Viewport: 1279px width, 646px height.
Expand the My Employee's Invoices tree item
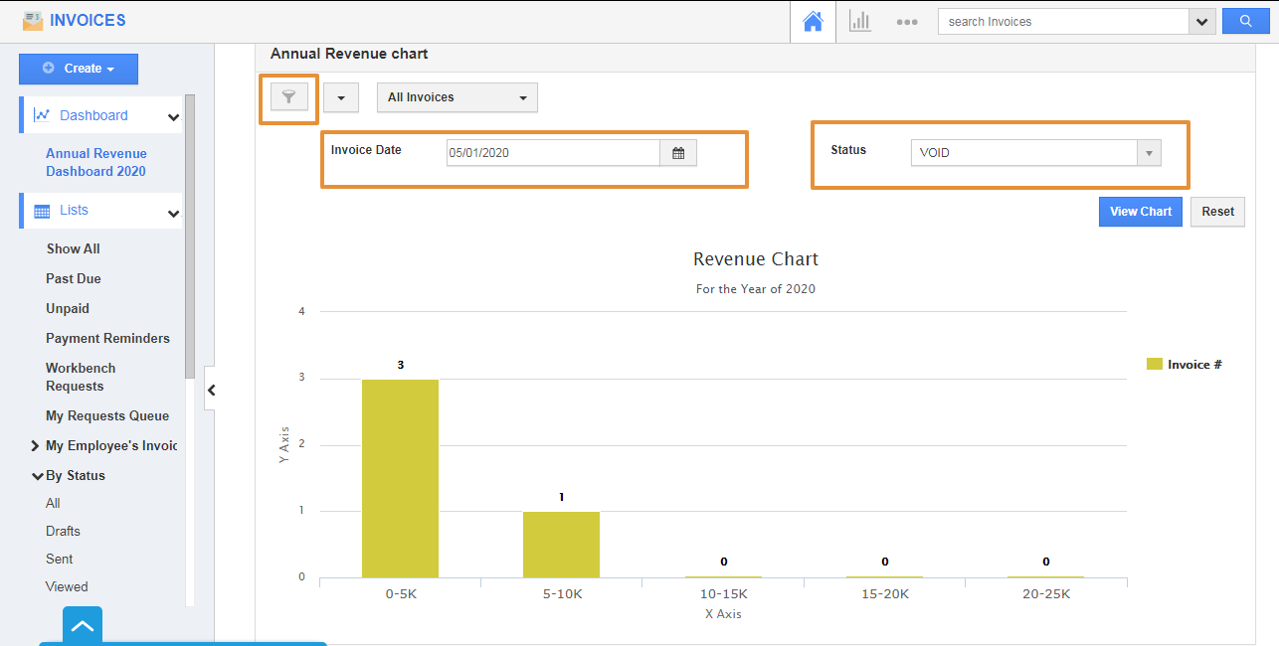[36, 446]
